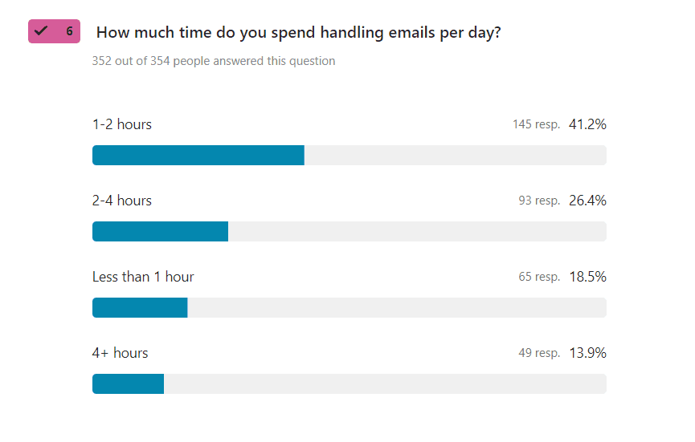695x442 pixels.
Task: Click the 41.2% percentage value
Action: (587, 124)
